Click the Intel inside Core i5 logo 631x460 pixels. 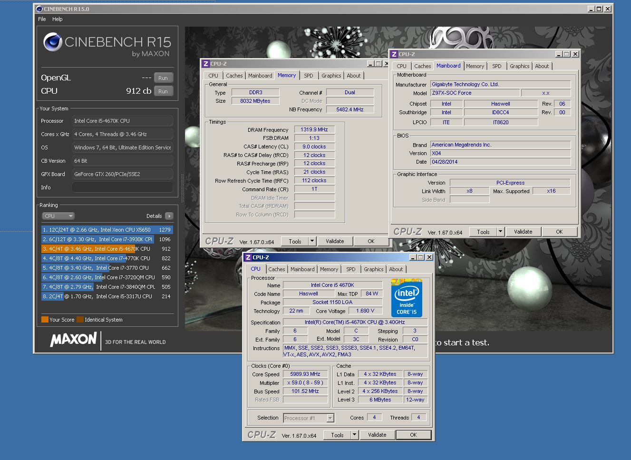(x=407, y=299)
